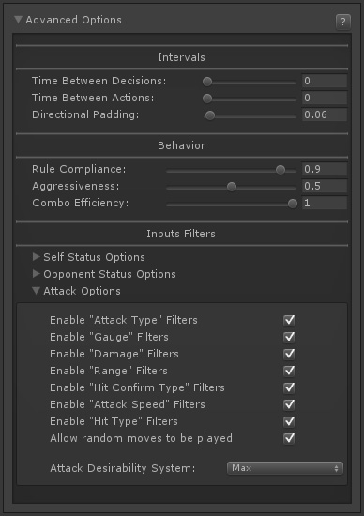This screenshot has width=364, height=516.
Task: Disable "Attack Speed" Filters checkbox
Action: click(x=289, y=404)
